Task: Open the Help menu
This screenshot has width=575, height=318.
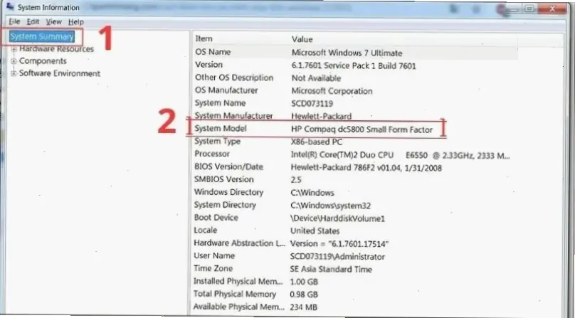Action: point(76,22)
